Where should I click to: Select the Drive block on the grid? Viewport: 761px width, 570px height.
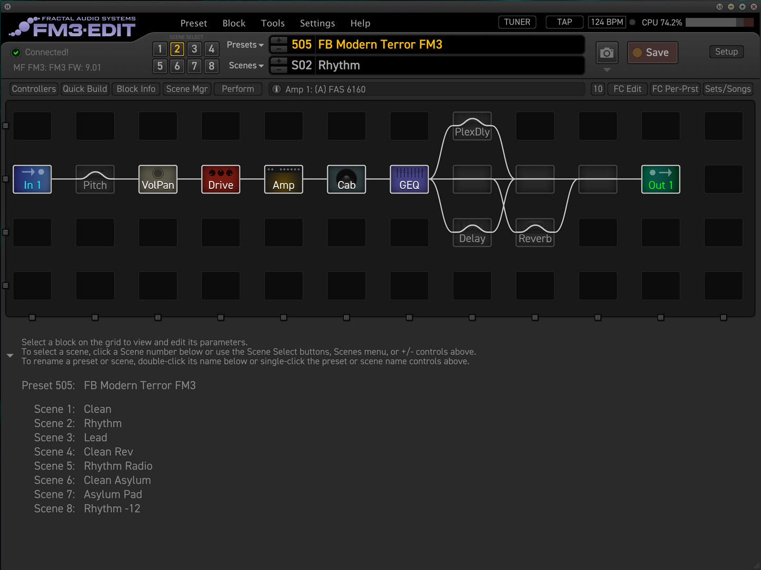pyautogui.click(x=221, y=179)
